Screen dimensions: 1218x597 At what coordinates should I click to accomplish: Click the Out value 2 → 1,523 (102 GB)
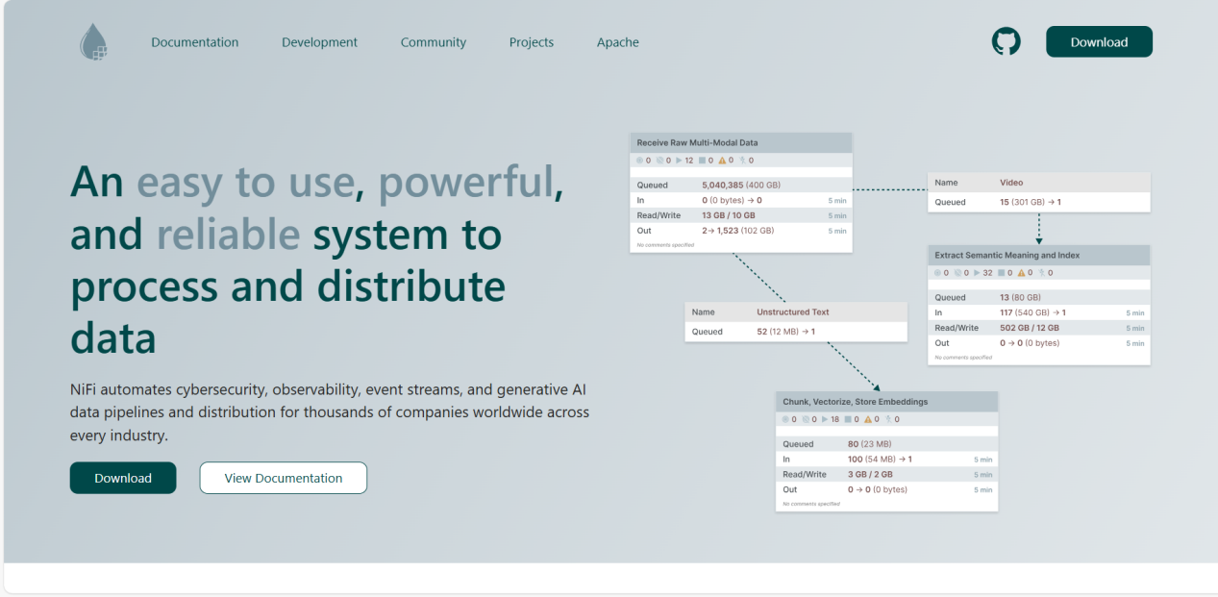pos(737,231)
